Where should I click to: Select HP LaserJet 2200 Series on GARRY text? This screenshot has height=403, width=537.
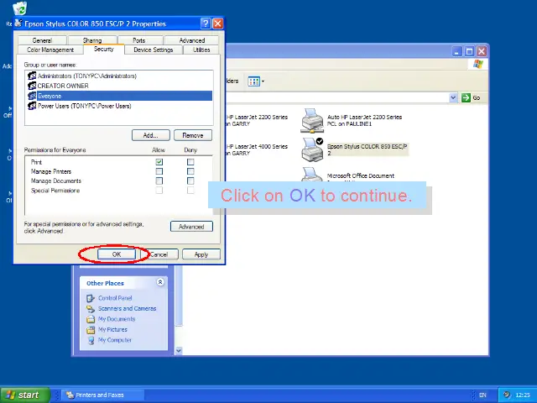257,120
